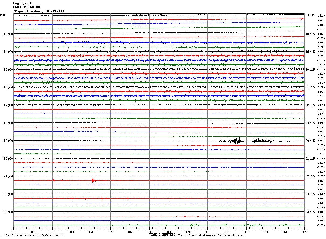Screen dimensions: 326x239
Task: Select the 17:00 CDT hour label
Action: coord(8,105)
